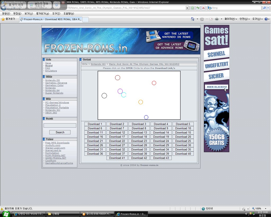
Task: Expand the Home button dropdown arrow
Action: 197,19
